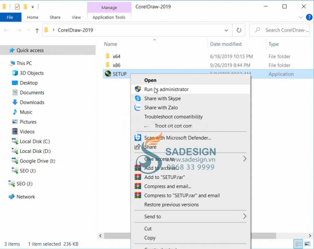Choose WinRAR's Add to archive... entry
The width and height of the screenshot is (314, 249).
[x=190, y=168]
